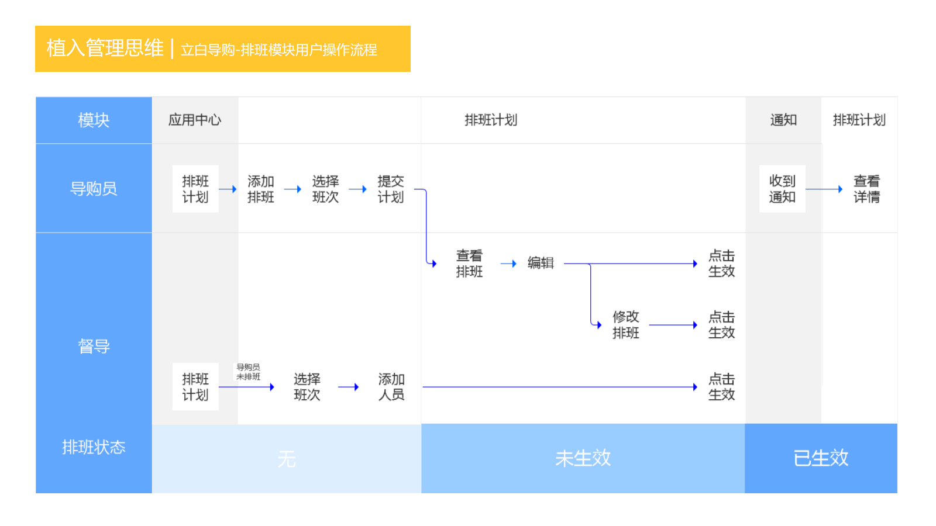Select the 添加人员 step

(x=391, y=387)
